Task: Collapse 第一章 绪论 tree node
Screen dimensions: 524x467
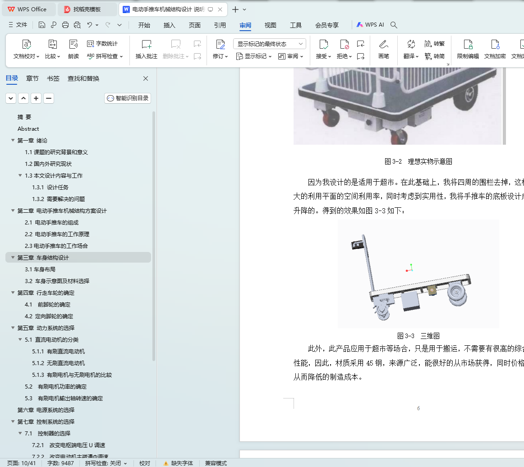Action: point(13,140)
